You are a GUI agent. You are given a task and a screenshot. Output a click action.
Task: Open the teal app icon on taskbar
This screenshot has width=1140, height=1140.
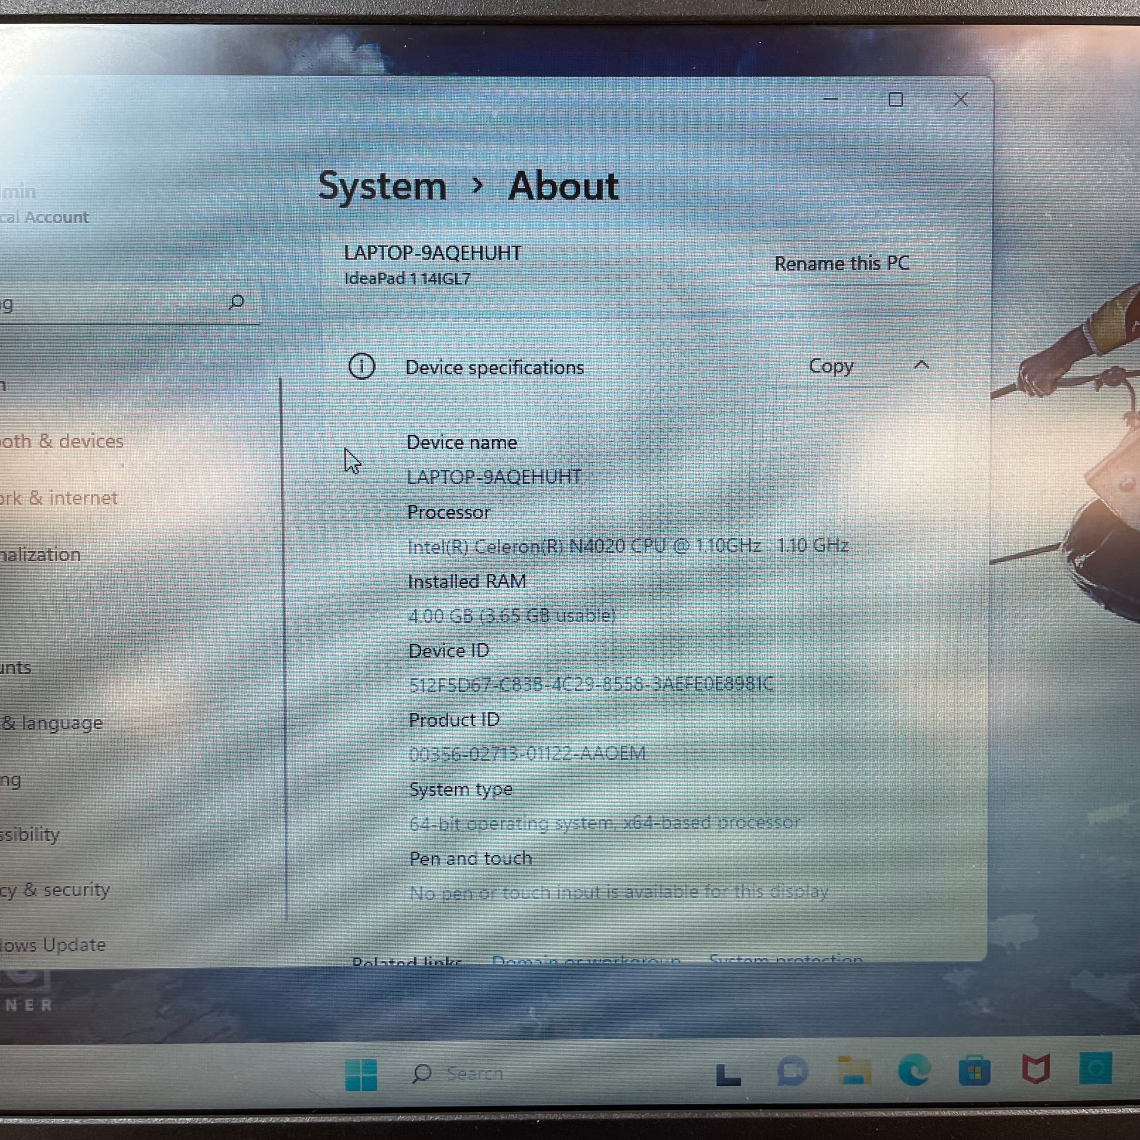1095,1068
